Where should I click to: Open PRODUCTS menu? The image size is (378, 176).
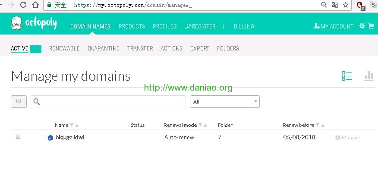click(132, 26)
